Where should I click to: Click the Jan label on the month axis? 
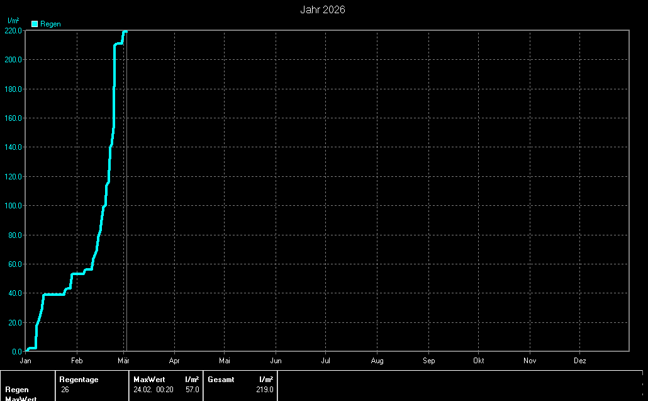pyautogui.click(x=26, y=361)
